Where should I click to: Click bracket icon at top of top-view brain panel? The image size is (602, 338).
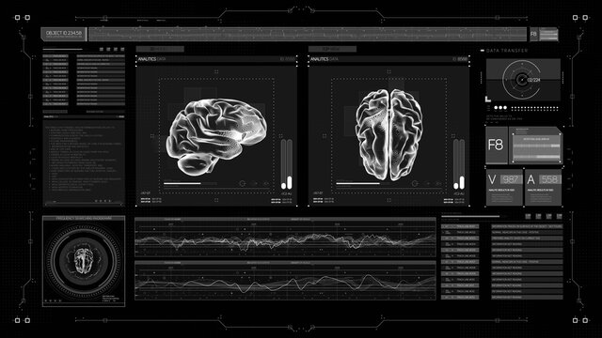point(388,71)
